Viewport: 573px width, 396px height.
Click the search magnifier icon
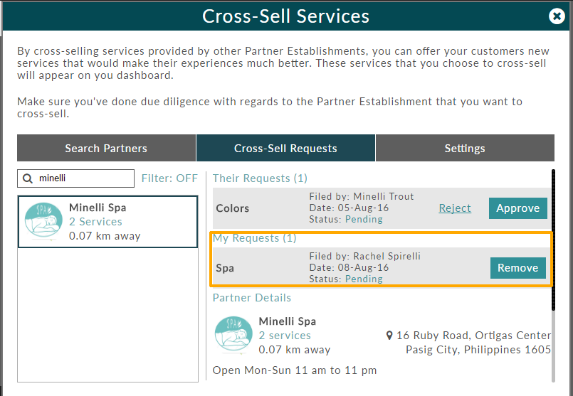coord(28,178)
